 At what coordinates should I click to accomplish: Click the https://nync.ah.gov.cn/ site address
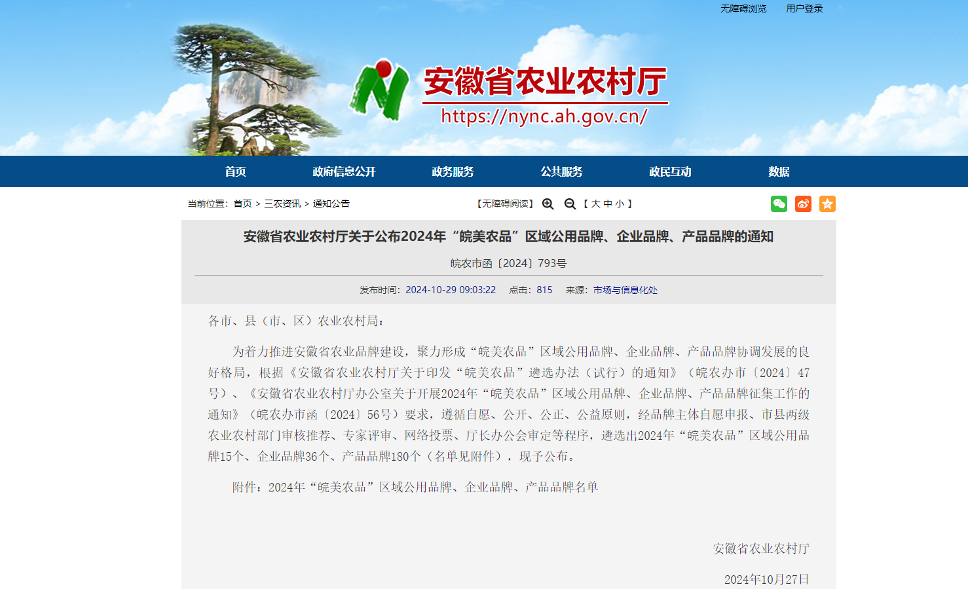(545, 116)
